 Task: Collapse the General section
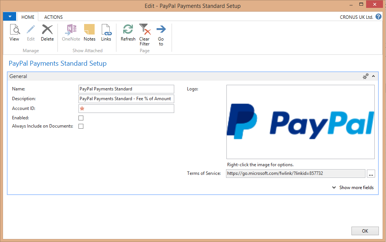pos(374,76)
